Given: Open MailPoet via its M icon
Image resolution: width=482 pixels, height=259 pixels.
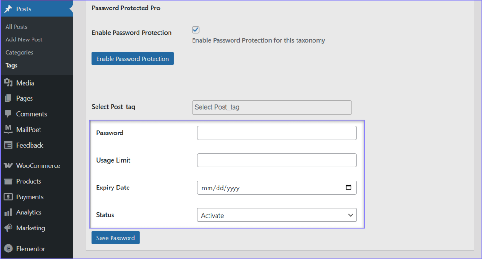Looking at the screenshot, I should (8, 129).
